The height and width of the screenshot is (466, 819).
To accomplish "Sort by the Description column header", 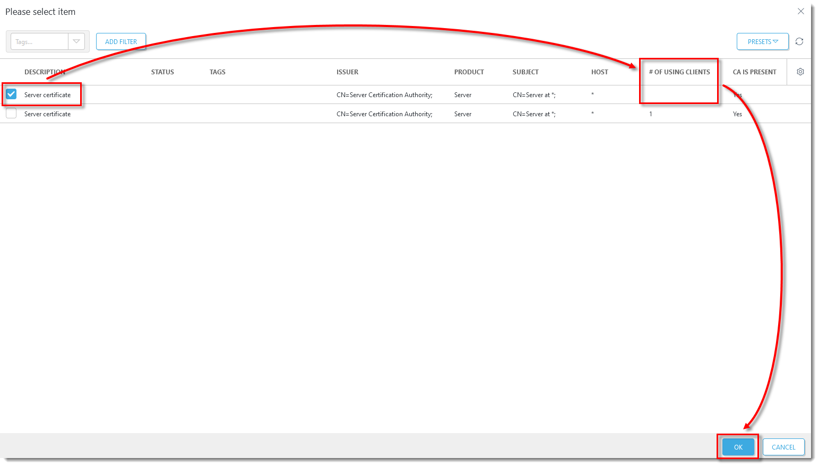I will pos(45,72).
